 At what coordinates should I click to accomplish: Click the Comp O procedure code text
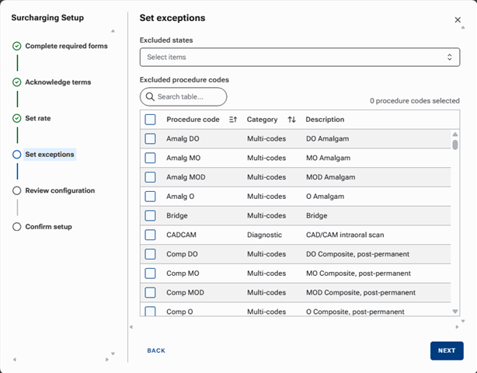tap(179, 312)
